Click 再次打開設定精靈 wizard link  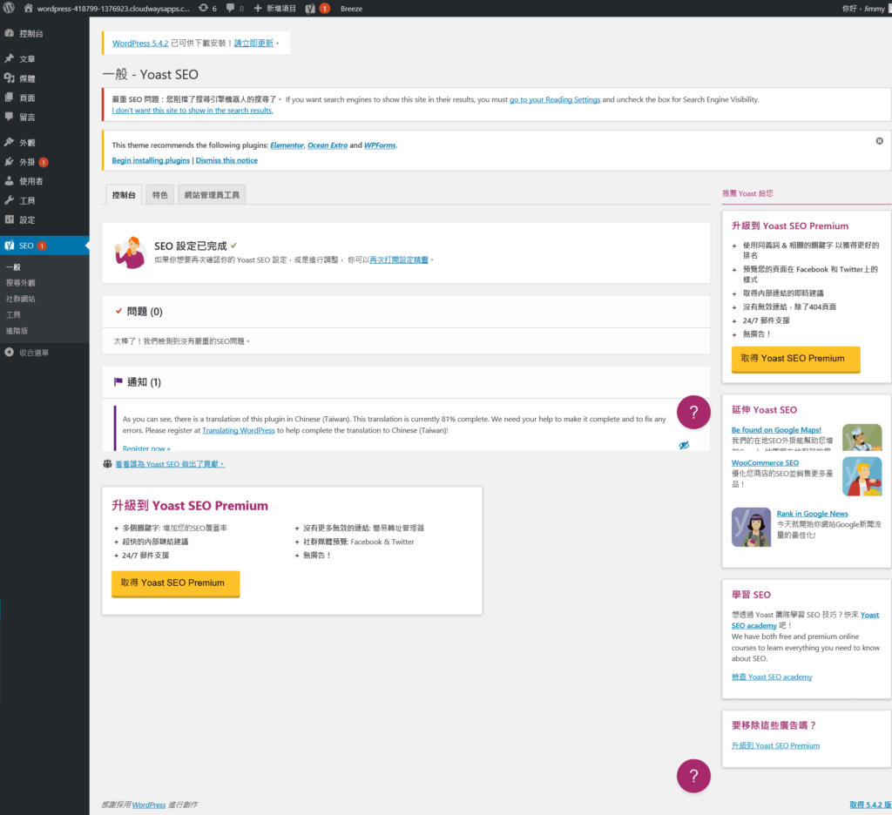point(399,260)
